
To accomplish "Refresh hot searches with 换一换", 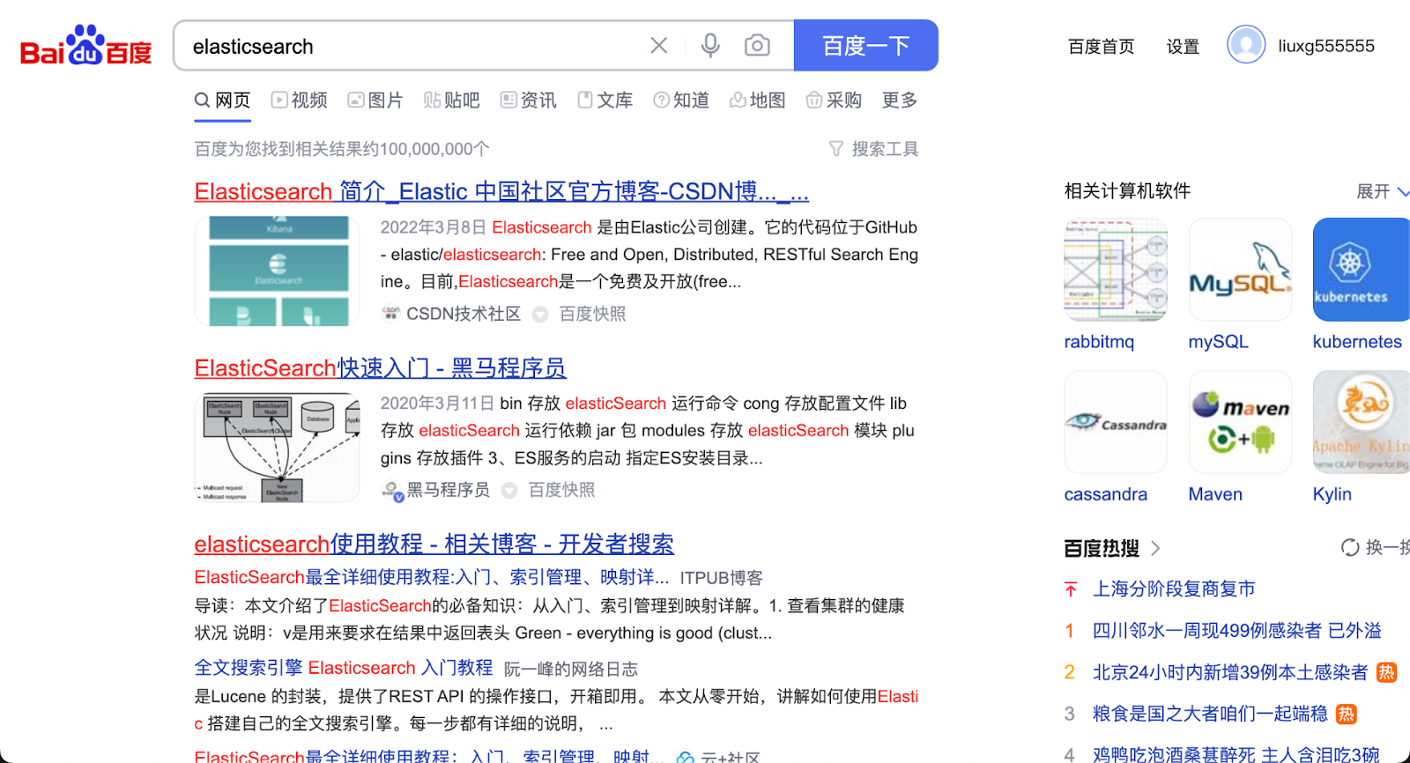I will pyautogui.click(x=1376, y=547).
